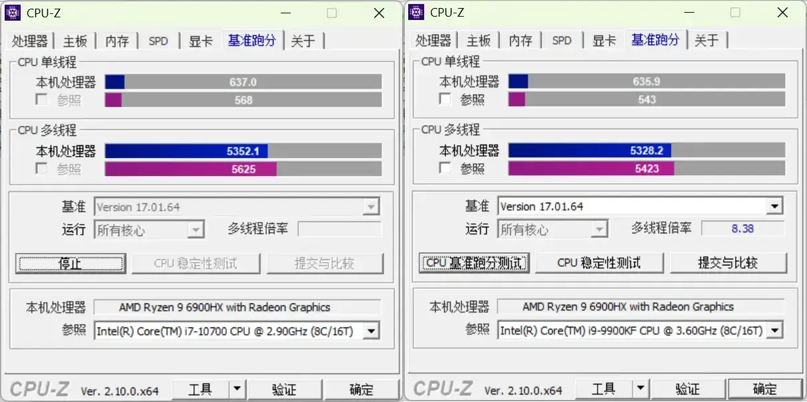Select SPD tab in right window
The height and width of the screenshot is (402, 807).
[x=562, y=41]
